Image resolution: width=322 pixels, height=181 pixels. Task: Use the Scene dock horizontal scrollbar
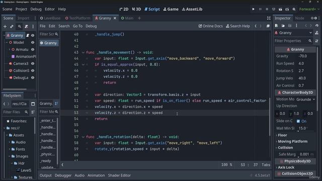point(15,89)
